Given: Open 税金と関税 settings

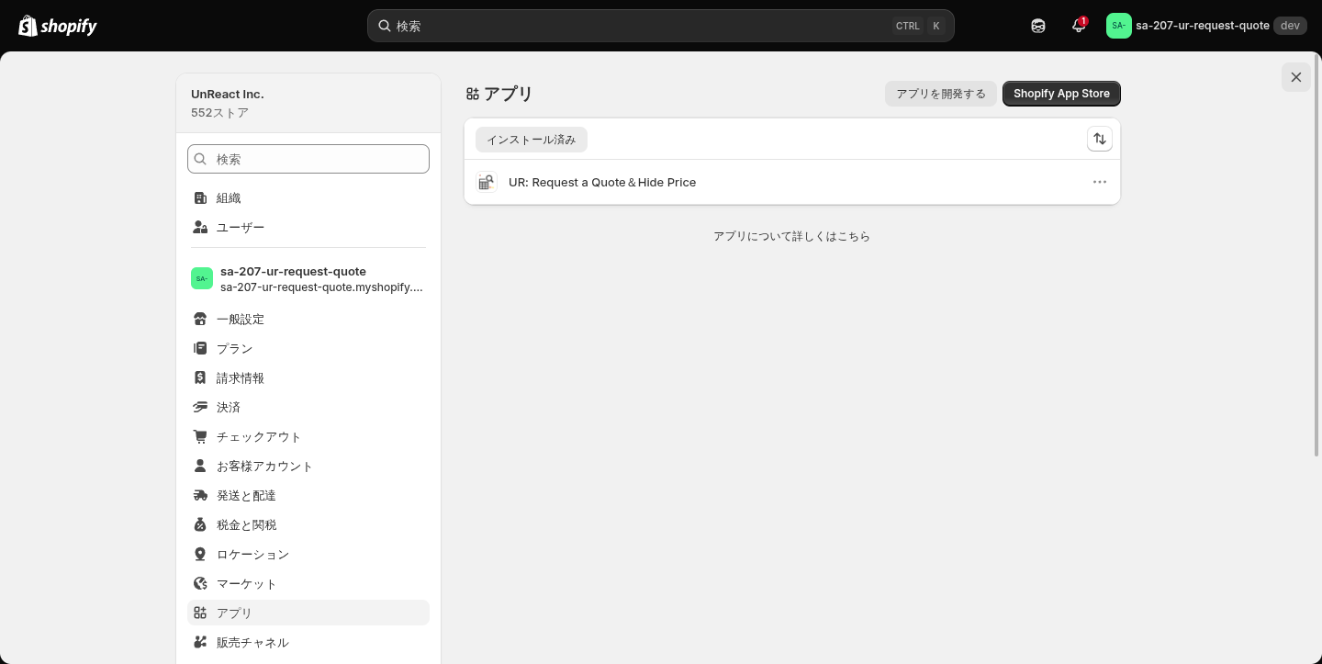Looking at the screenshot, I should point(308,524).
